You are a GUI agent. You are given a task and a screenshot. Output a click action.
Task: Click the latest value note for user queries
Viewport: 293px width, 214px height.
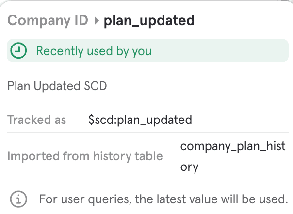tap(163, 199)
